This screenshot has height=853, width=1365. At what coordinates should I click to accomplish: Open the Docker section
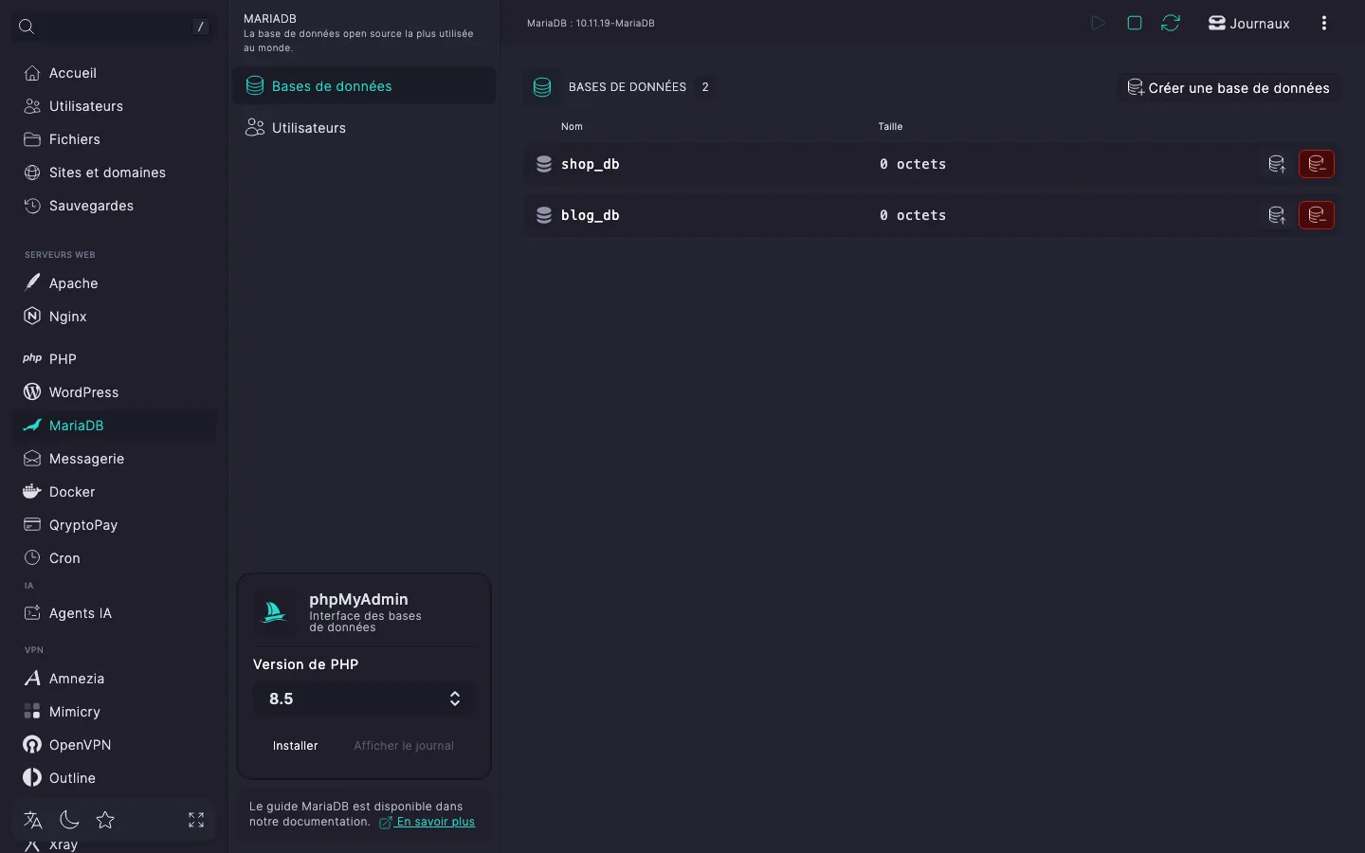pyautogui.click(x=114, y=492)
